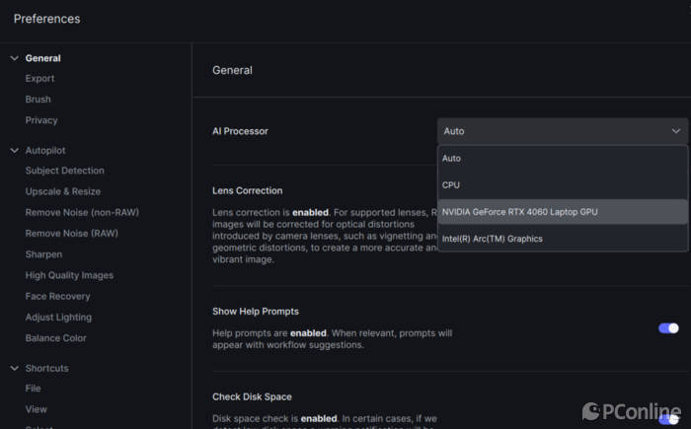This screenshot has height=429, width=691.
Task: Open Upscale & Resize settings
Action: click(x=63, y=191)
